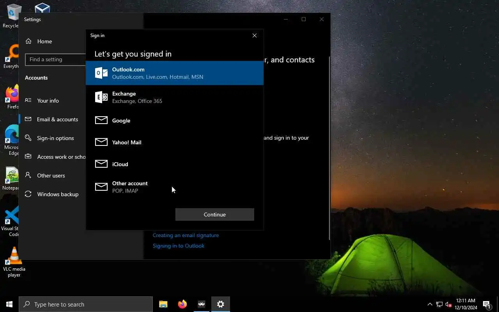Click the taskbar search box
This screenshot has width=499, height=312.
[x=86, y=304]
